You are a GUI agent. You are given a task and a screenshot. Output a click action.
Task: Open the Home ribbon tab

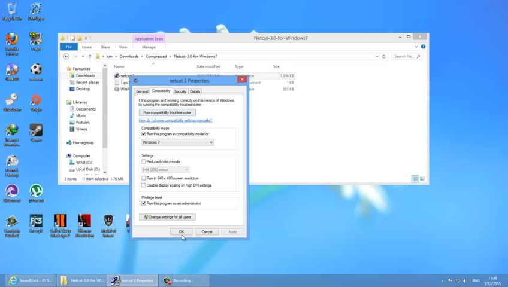click(x=87, y=47)
